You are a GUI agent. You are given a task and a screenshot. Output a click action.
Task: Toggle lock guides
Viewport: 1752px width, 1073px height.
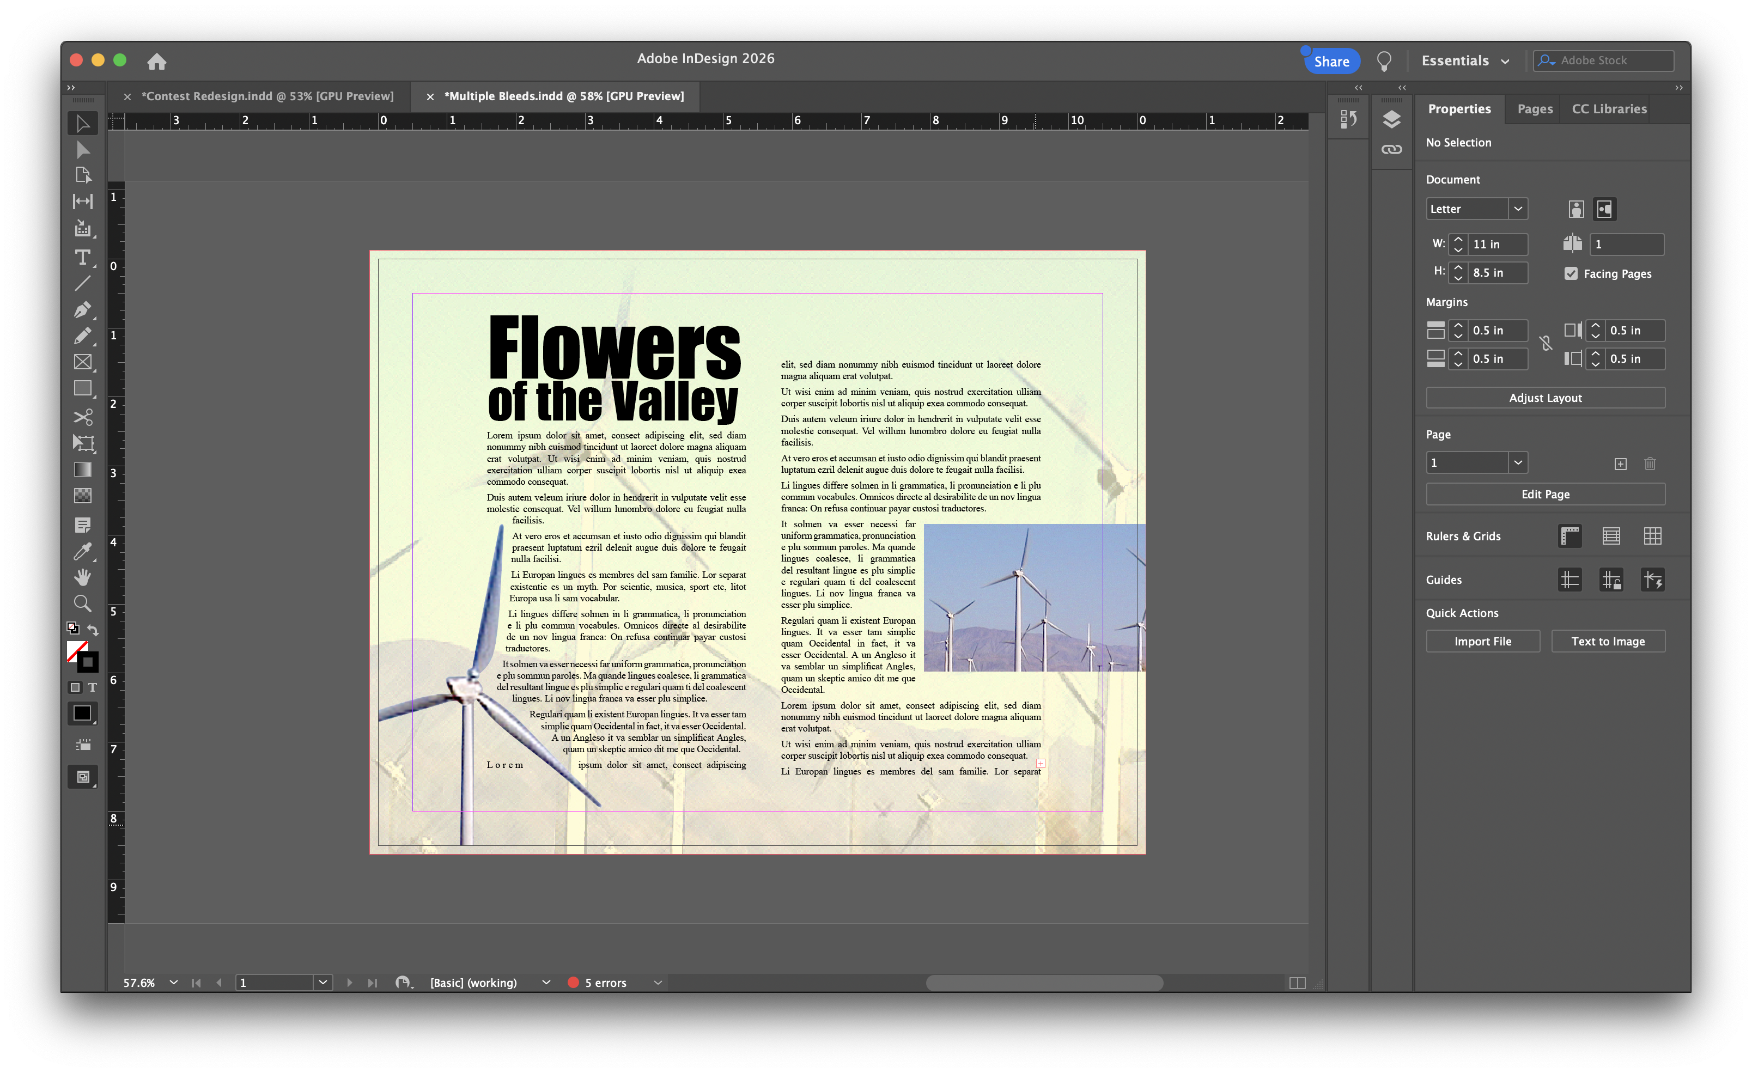pos(1610,580)
